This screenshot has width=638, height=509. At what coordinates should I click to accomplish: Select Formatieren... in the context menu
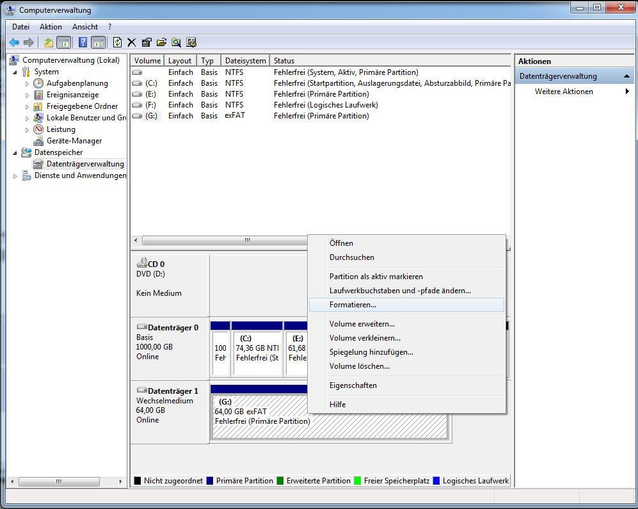tap(353, 305)
